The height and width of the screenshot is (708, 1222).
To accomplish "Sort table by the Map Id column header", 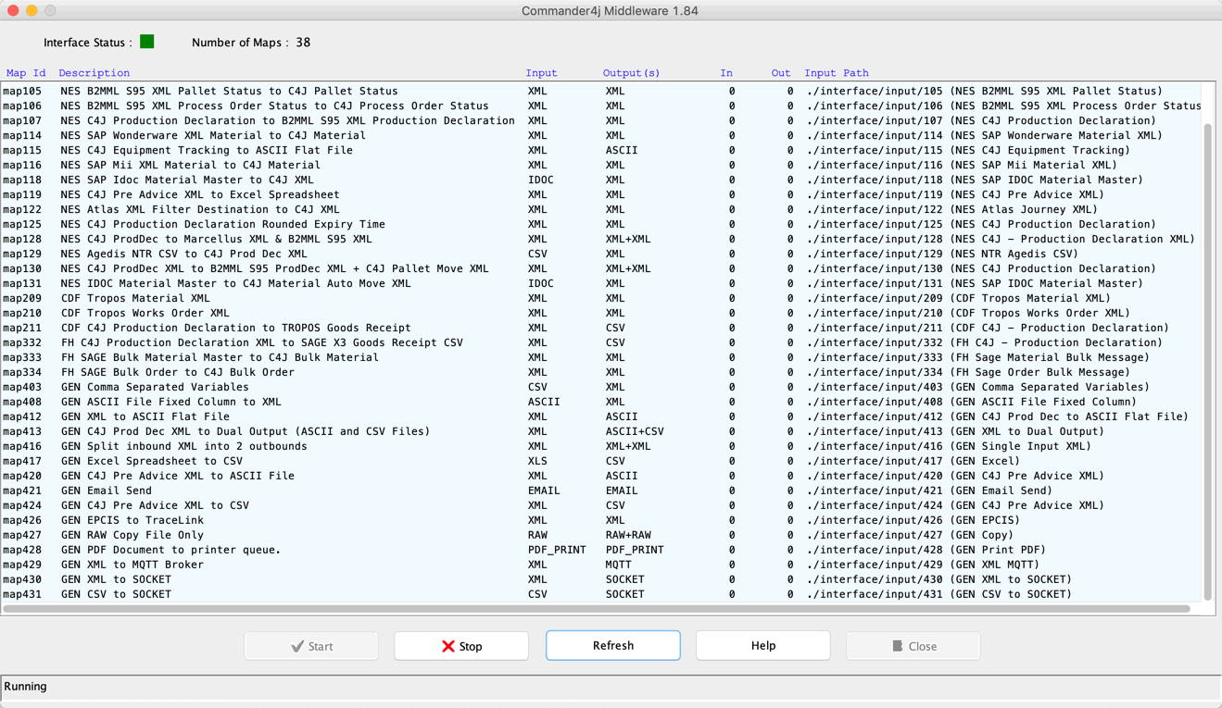I will pos(25,72).
